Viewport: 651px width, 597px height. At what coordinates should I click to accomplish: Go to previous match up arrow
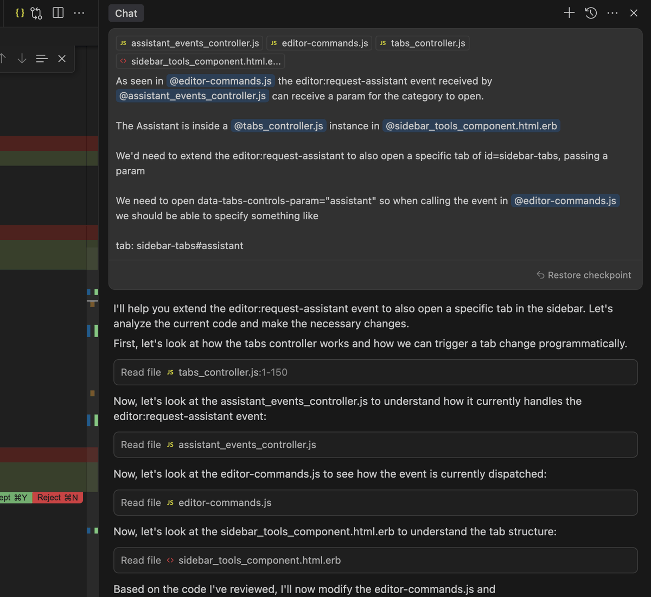(3, 58)
